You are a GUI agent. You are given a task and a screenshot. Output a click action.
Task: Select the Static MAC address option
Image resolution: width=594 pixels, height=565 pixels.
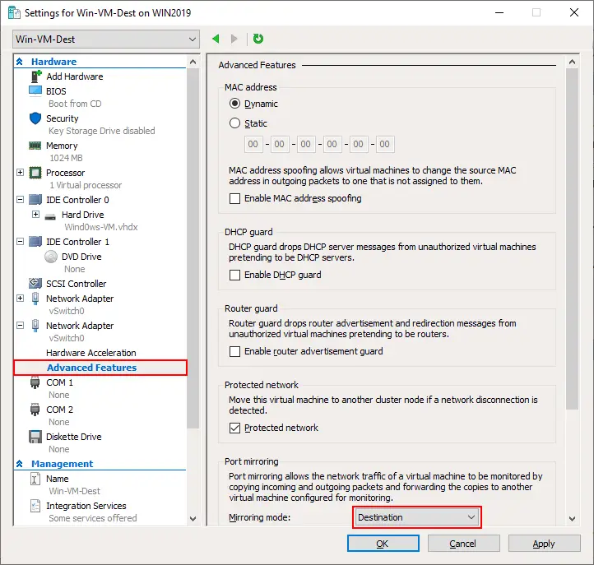[234, 123]
